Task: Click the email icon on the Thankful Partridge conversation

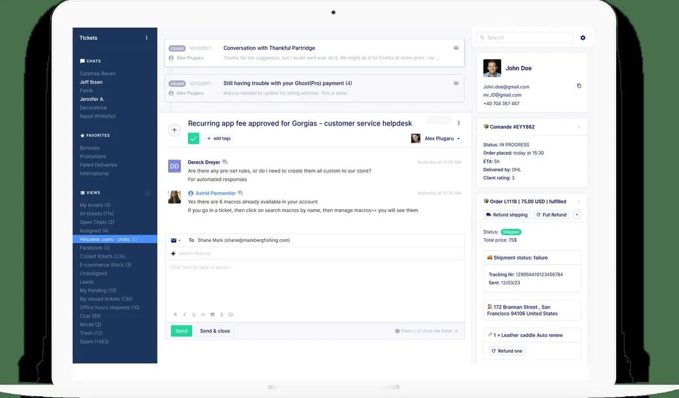Action: point(456,48)
